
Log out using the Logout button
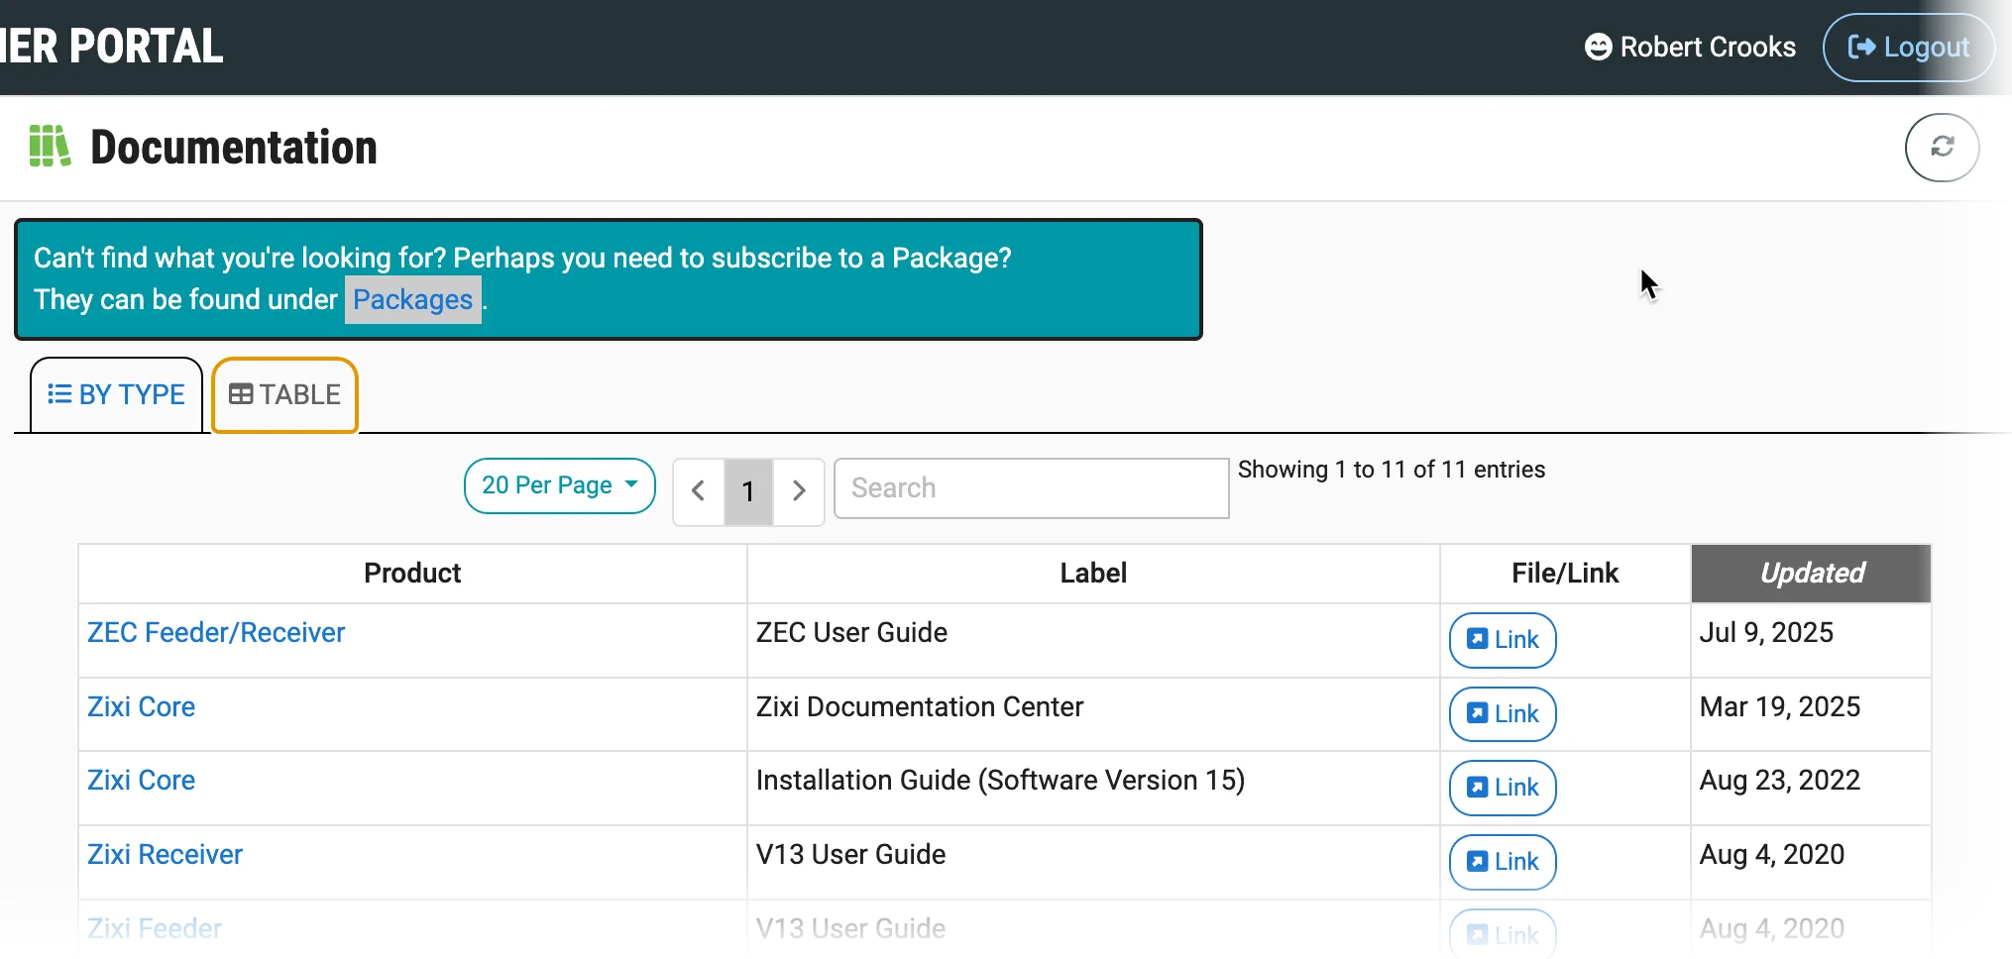point(1908,47)
